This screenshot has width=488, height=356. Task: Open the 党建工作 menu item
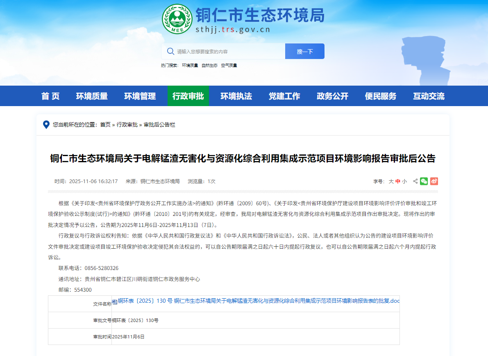[x=285, y=95]
